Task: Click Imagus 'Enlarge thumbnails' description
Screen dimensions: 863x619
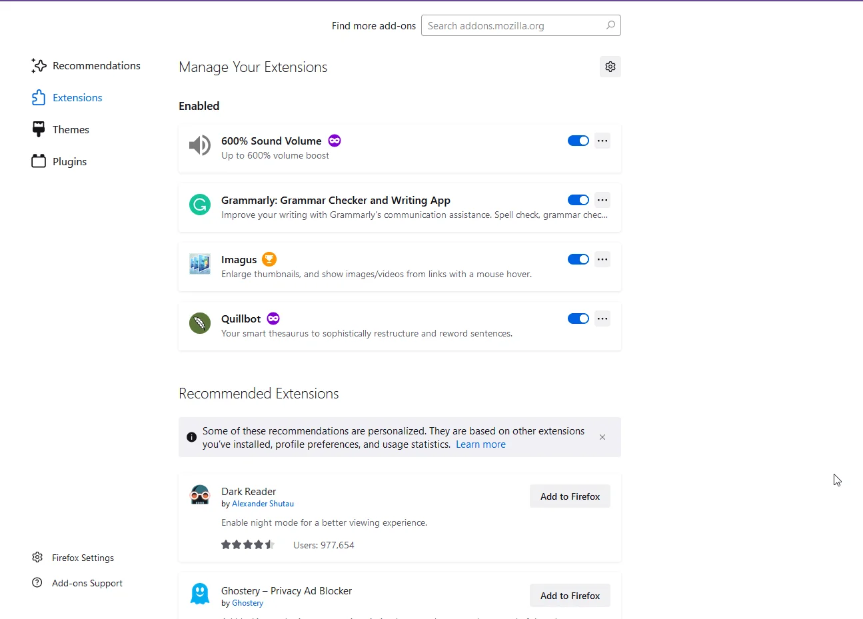Action: (377, 274)
